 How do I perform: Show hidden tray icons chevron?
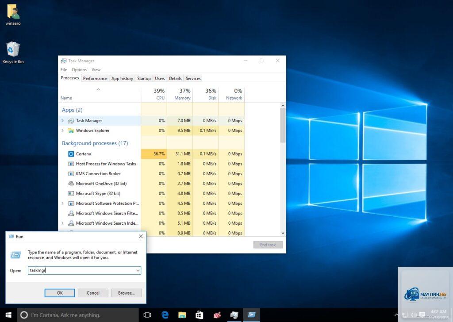coord(396,315)
